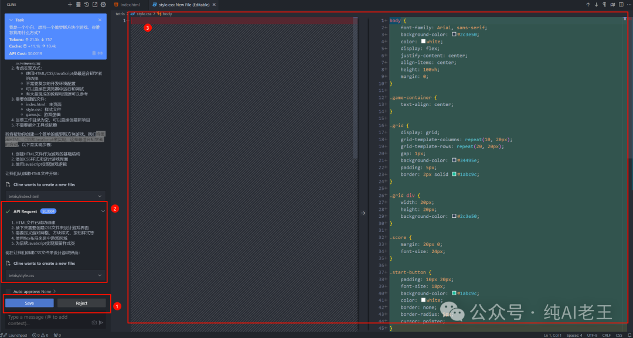Start a new Cline task with plus icon
Image resolution: width=633 pixels, height=338 pixels.
coord(70,4)
